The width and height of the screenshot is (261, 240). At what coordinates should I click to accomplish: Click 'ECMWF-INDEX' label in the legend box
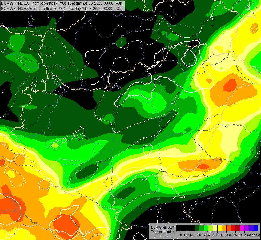coord(163,227)
